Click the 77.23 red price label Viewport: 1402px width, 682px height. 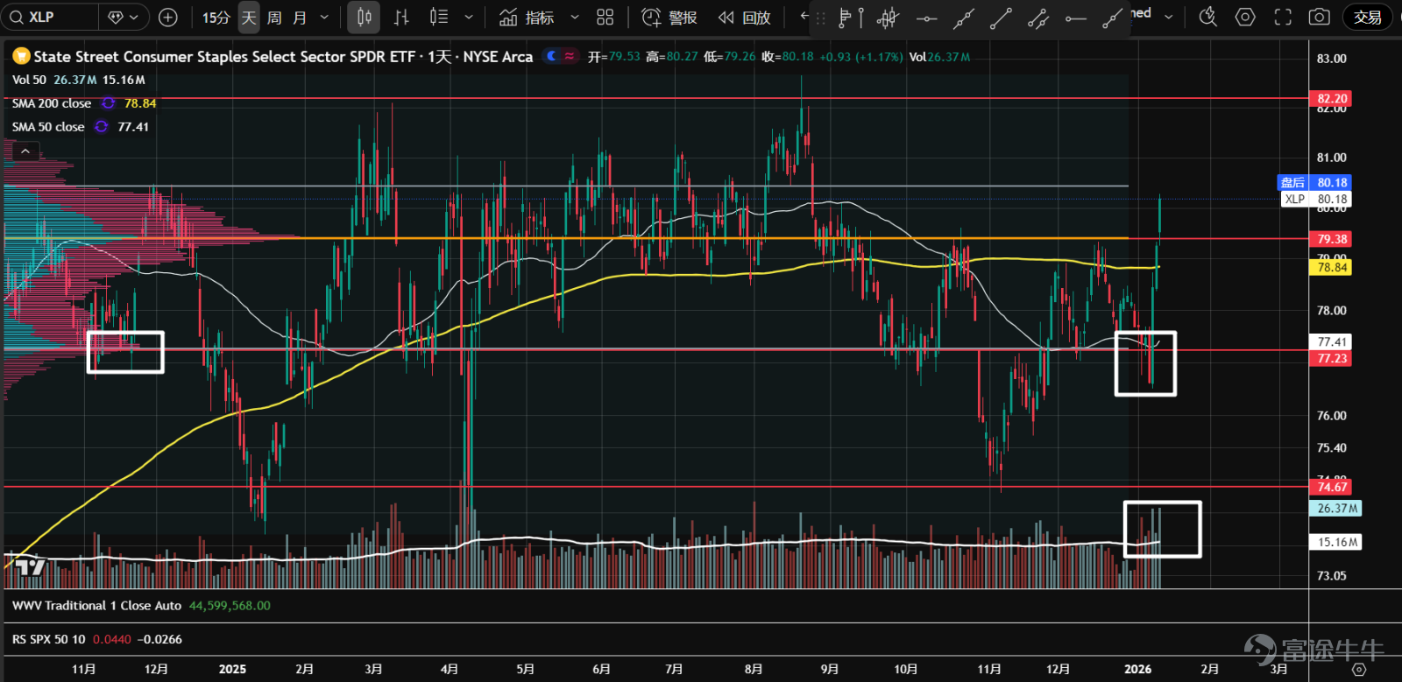coord(1330,359)
